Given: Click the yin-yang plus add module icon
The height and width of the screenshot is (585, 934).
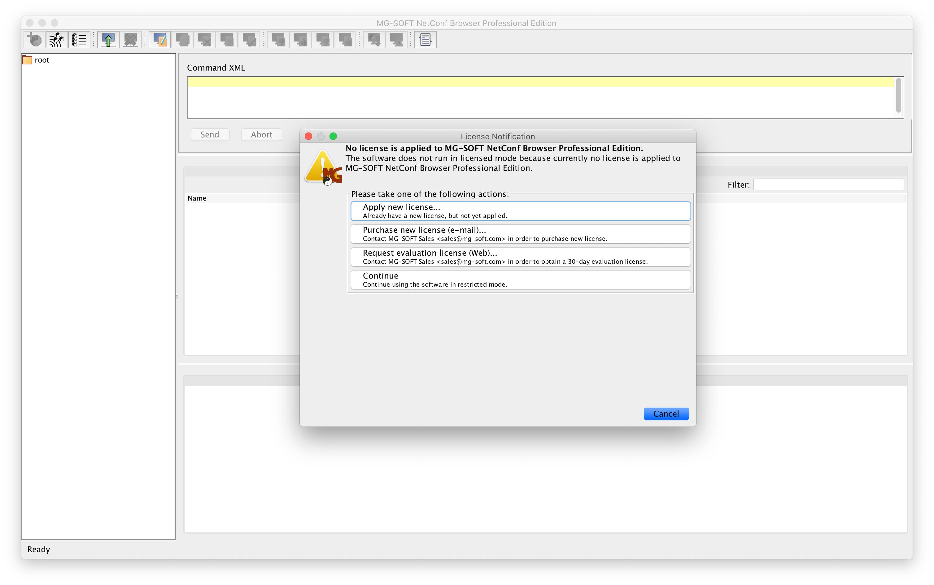Looking at the screenshot, I should [34, 40].
